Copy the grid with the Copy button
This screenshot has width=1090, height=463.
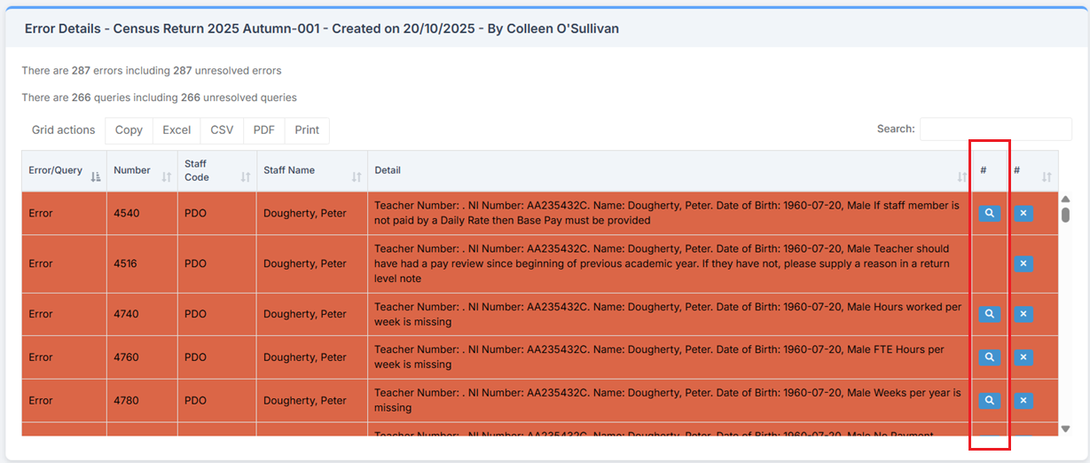coord(129,130)
